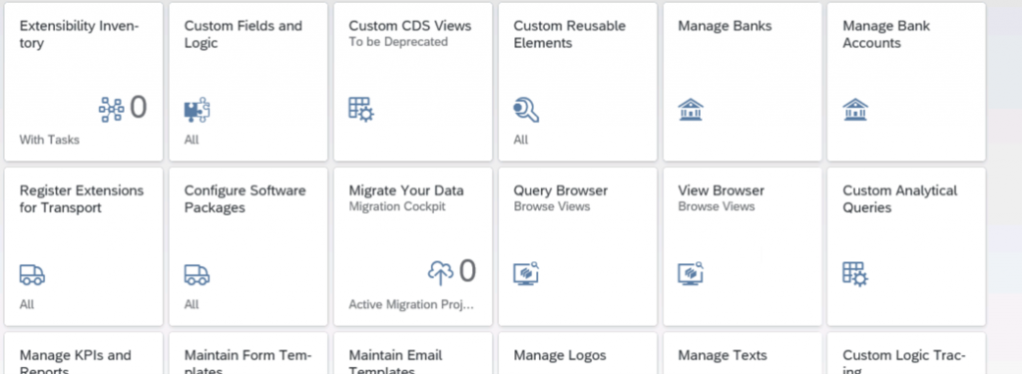
Task: Open the Manage KPIs and Reports tile
Action: point(84,353)
